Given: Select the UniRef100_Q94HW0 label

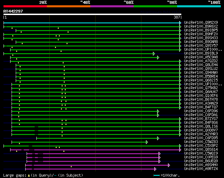Looking at the screenshot, I should pyautogui.click(x=201, y=72).
